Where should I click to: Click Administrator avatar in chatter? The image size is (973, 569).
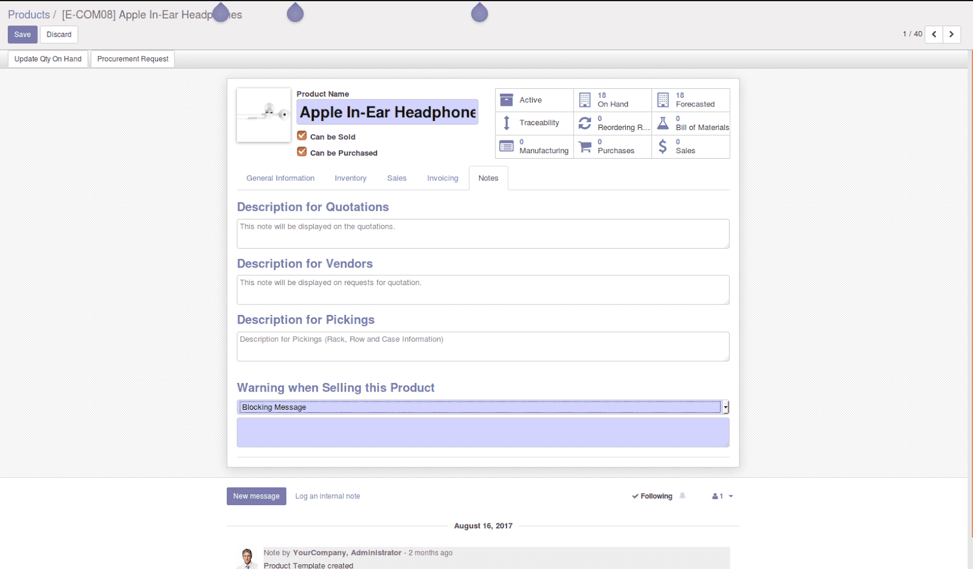coord(247,558)
